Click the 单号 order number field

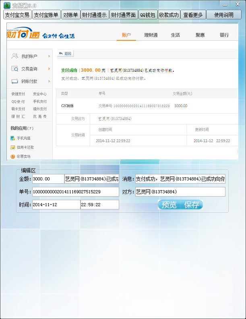[x=75, y=192]
